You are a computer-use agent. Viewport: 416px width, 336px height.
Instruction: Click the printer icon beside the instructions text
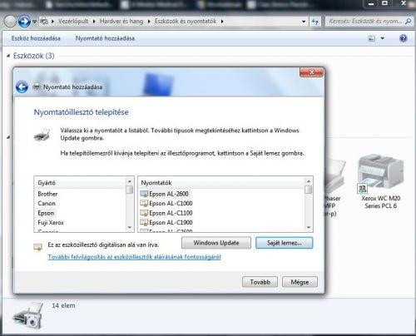pyautogui.click(x=42, y=135)
